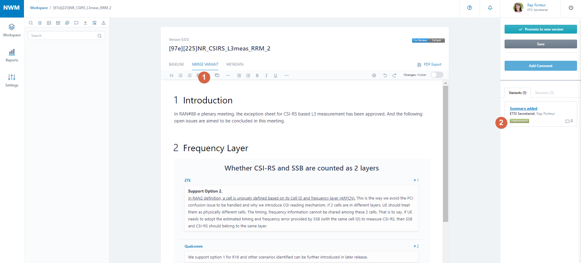Click the Default badge
Viewport: 581px width, 263px height.
click(x=437, y=41)
